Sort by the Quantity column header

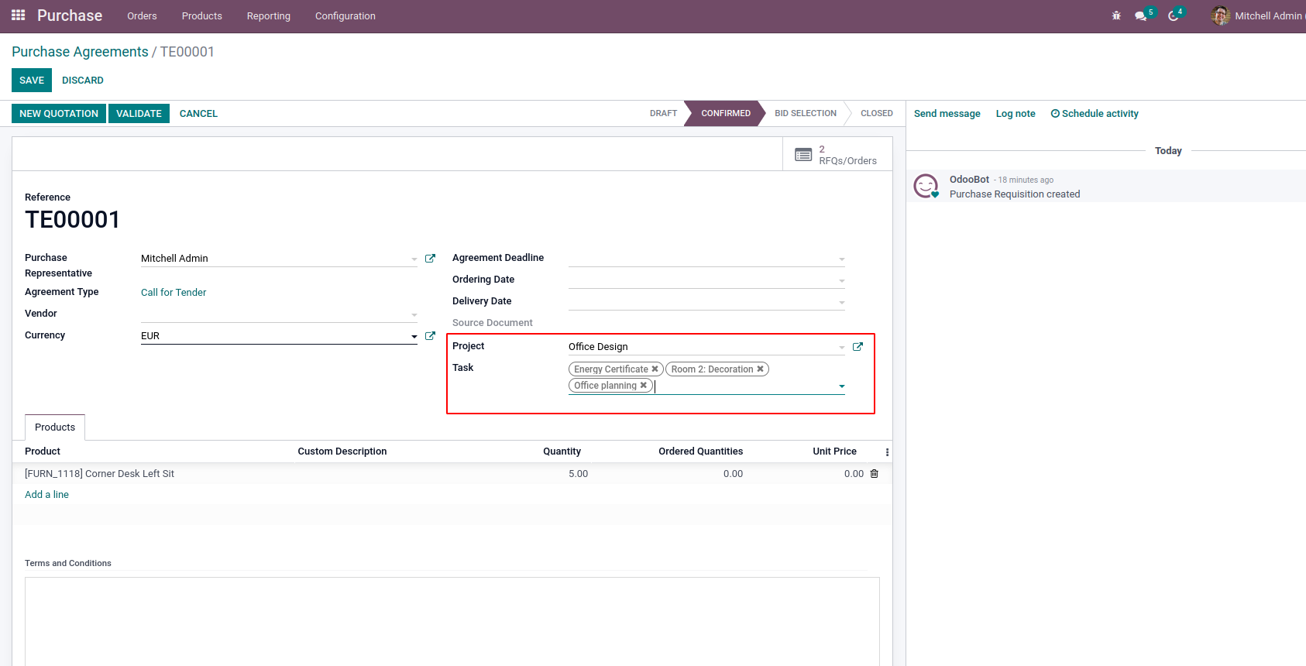point(562,451)
